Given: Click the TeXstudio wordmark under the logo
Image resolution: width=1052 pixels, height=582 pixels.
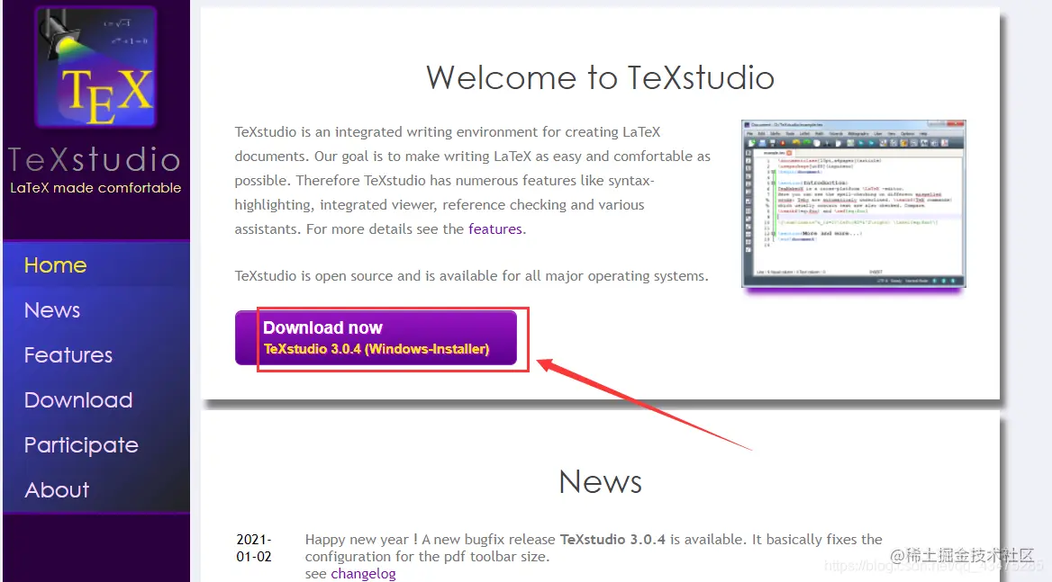Looking at the screenshot, I should pos(95,159).
